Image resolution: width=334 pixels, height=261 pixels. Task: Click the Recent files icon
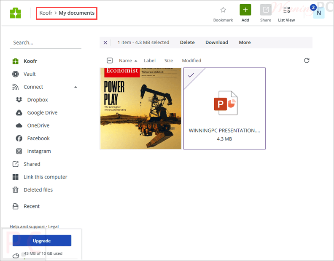[15, 206]
